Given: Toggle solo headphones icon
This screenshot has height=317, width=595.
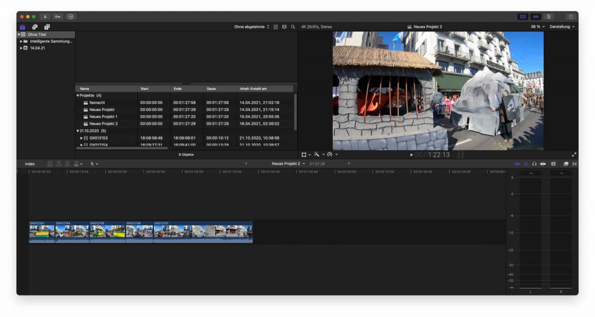Looking at the screenshot, I should click(x=535, y=164).
